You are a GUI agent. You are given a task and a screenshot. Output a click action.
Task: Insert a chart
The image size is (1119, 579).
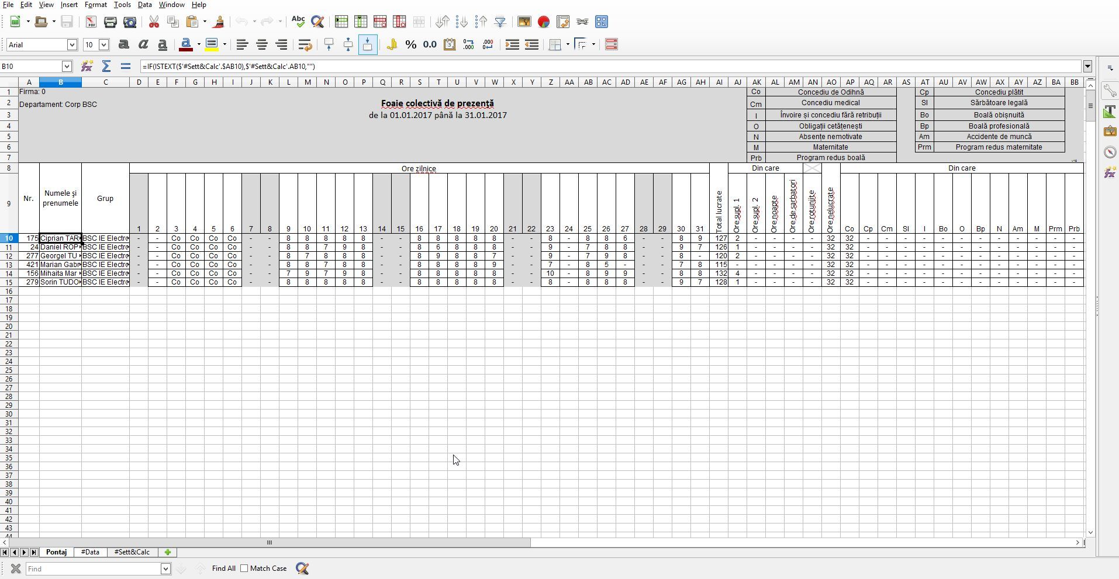tap(544, 22)
